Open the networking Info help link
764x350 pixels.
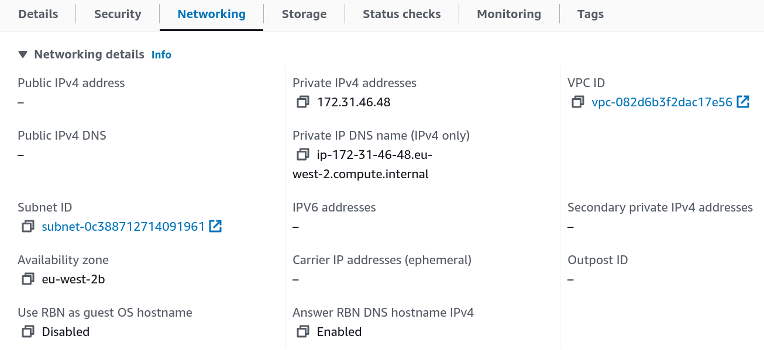click(x=161, y=54)
